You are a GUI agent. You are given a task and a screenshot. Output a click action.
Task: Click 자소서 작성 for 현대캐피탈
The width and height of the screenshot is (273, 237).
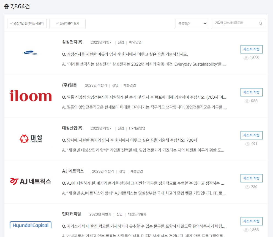pos(252,221)
